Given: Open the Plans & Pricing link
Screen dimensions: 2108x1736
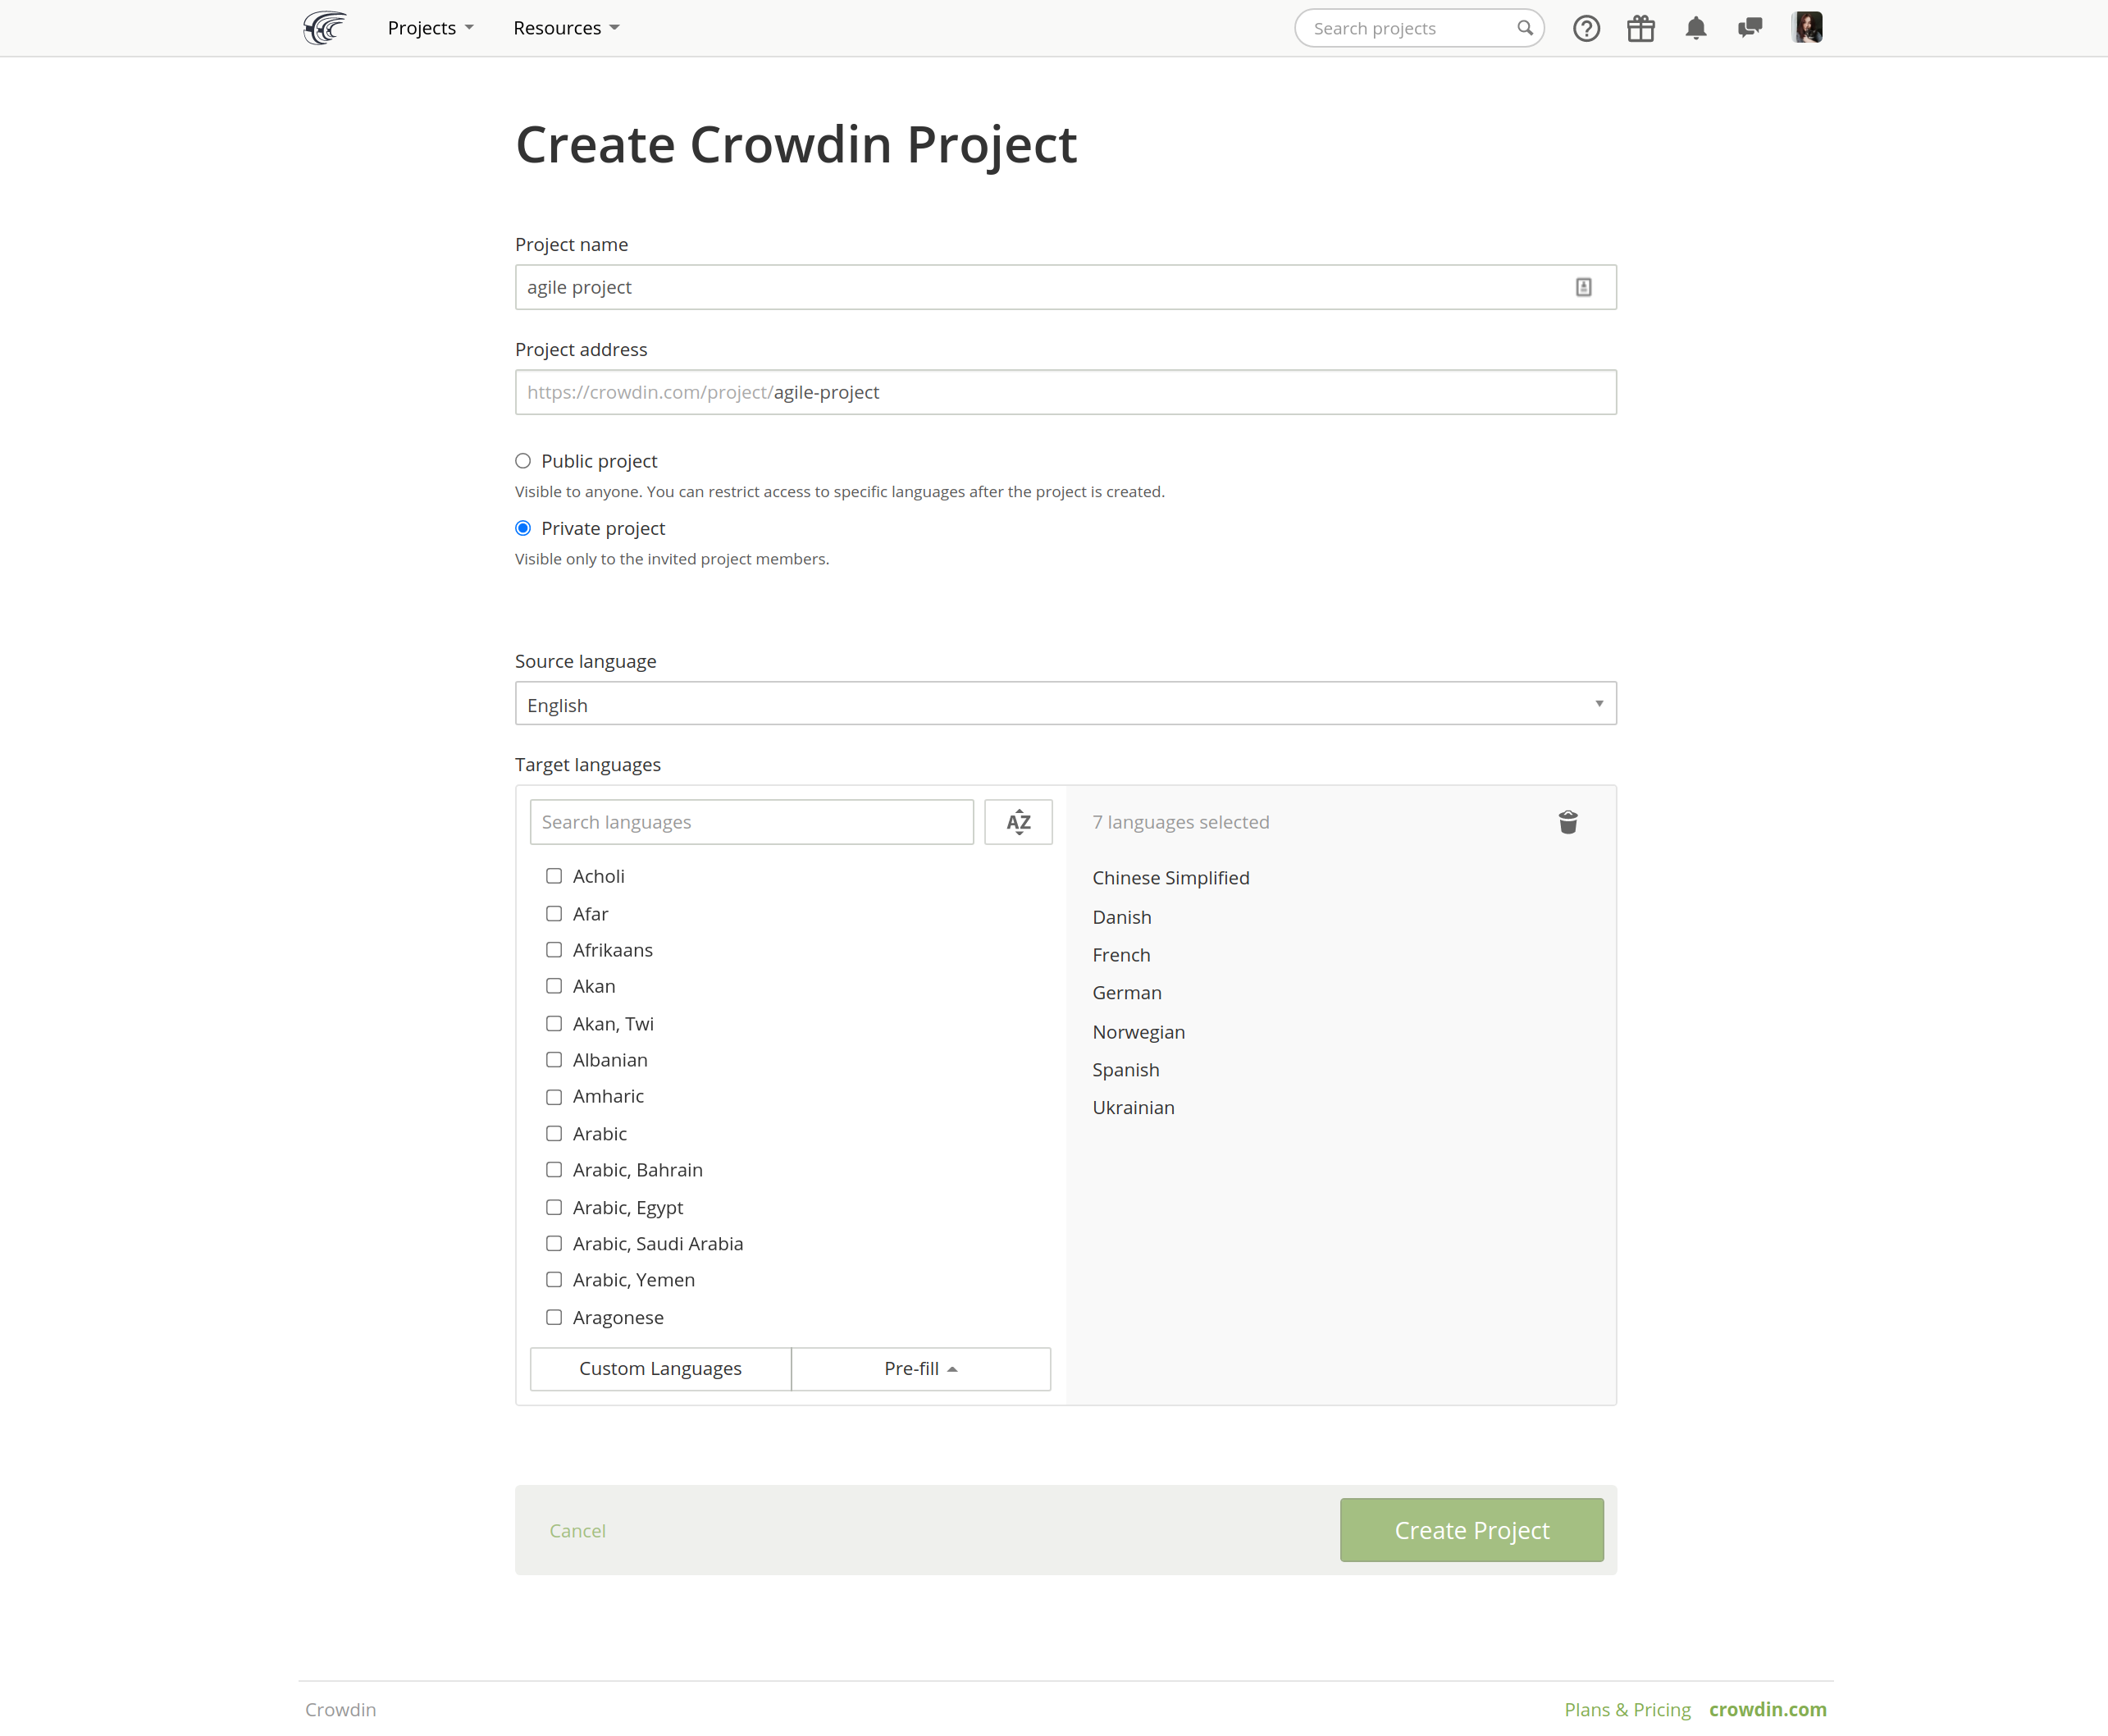Looking at the screenshot, I should pyautogui.click(x=1627, y=1709).
